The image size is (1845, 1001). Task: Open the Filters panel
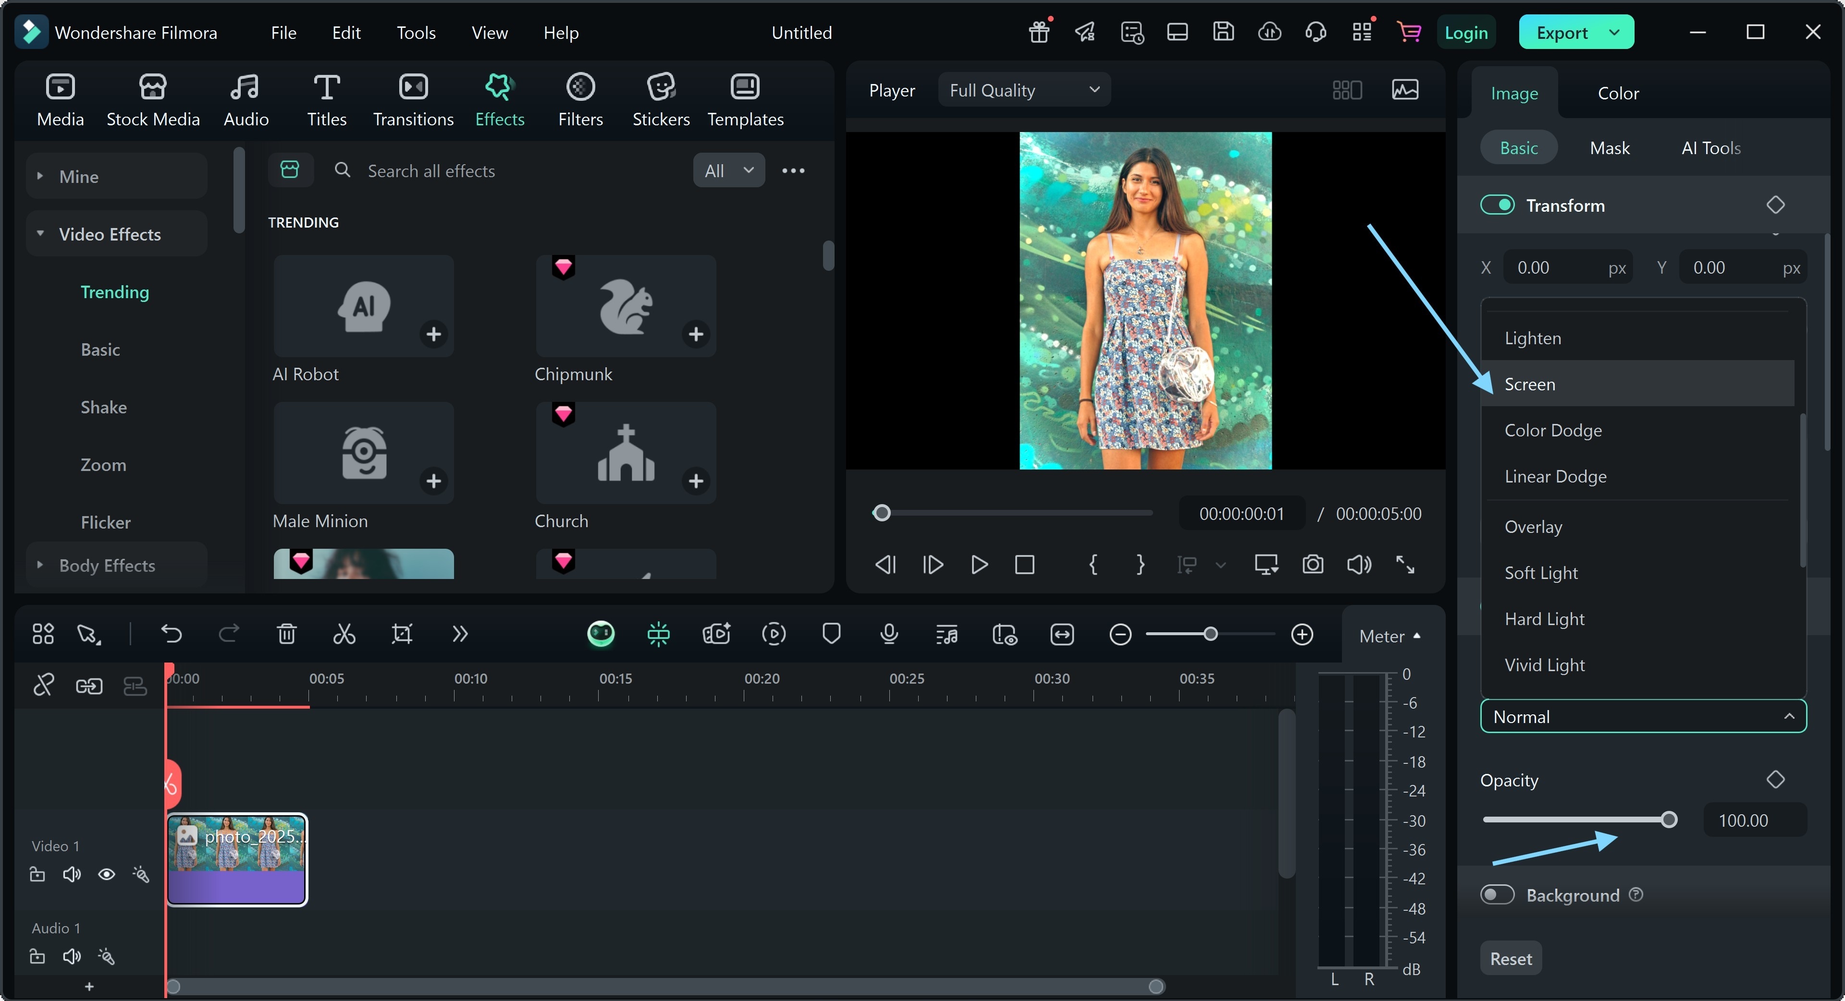[580, 100]
